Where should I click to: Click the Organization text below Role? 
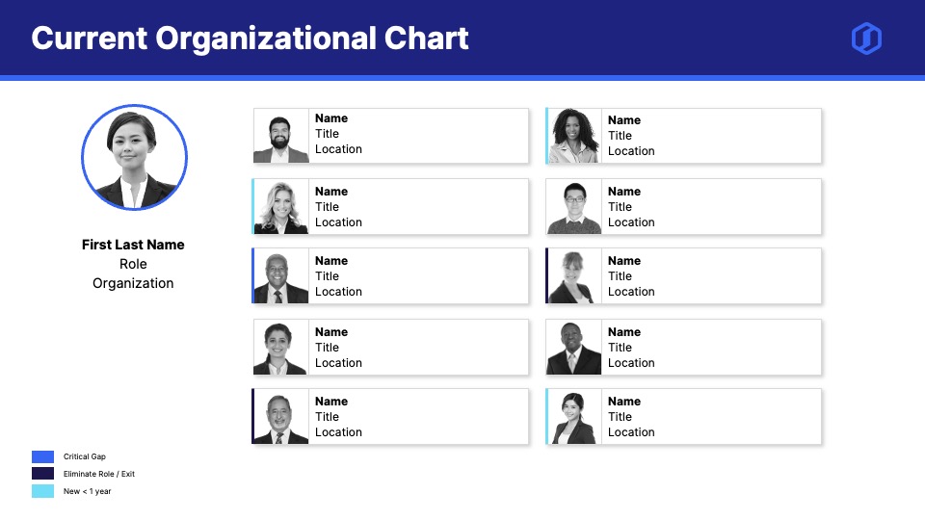(133, 283)
